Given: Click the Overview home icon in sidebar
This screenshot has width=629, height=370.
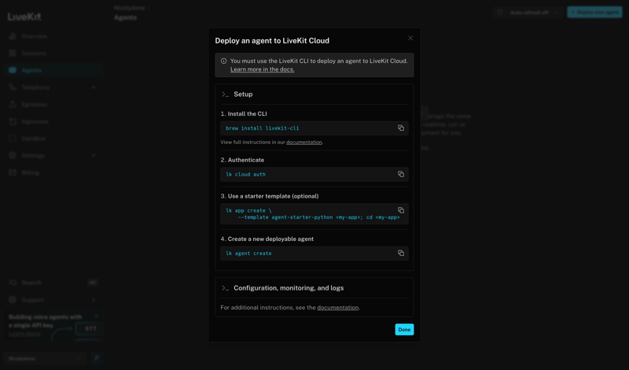Looking at the screenshot, I should 13,36.
